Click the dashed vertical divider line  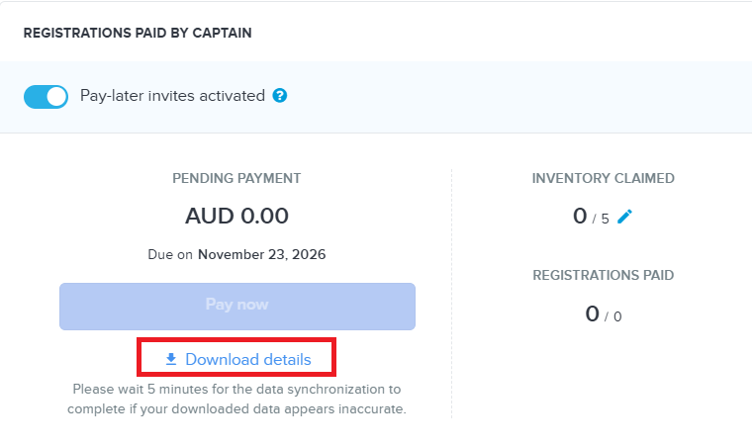point(451,293)
